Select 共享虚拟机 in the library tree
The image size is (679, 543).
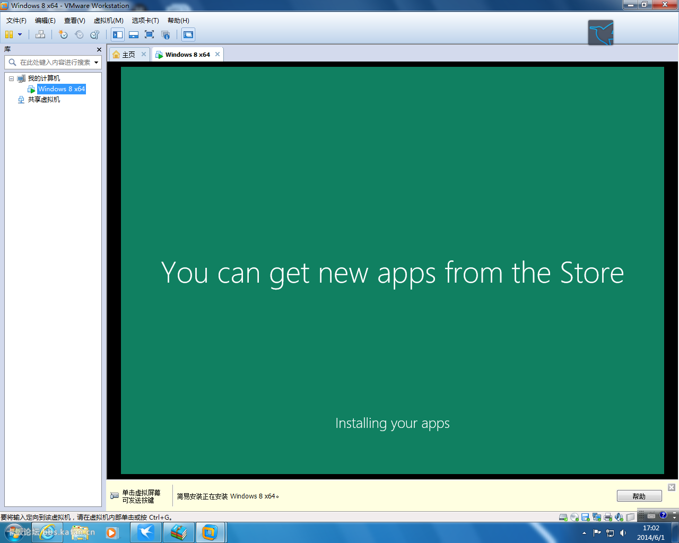pyautogui.click(x=43, y=100)
